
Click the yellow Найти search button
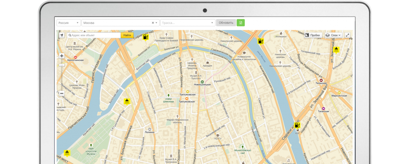(127, 35)
